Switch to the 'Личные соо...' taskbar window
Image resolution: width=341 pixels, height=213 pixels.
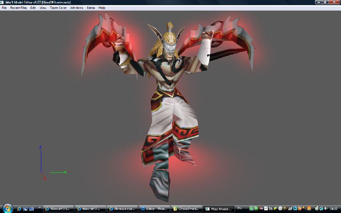tap(122, 209)
